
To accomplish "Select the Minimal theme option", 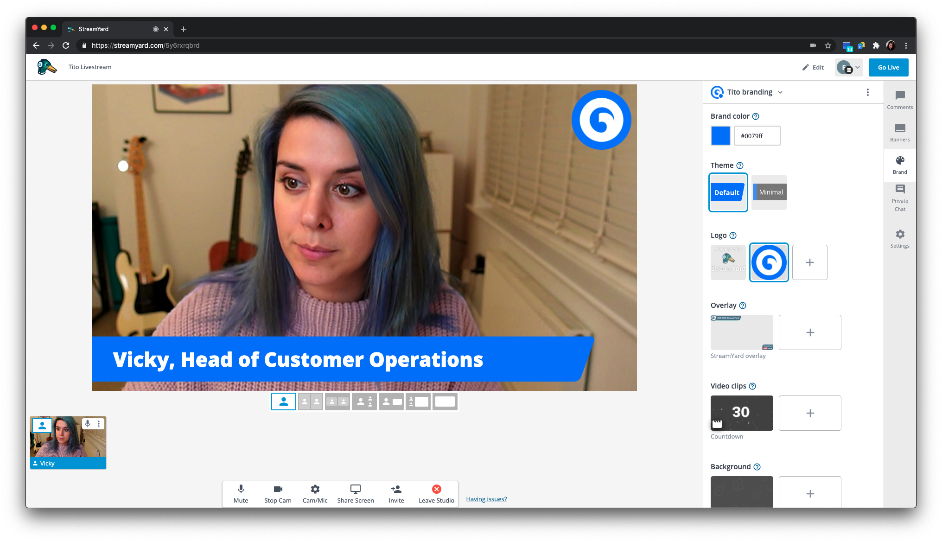I will (x=769, y=192).
